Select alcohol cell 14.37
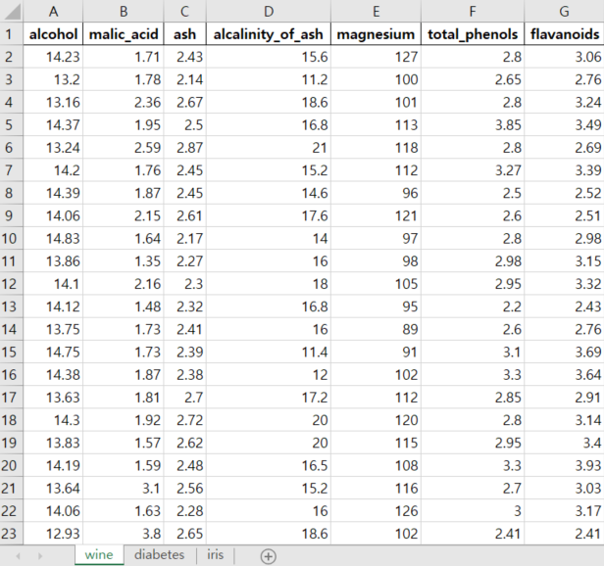Viewport: 604px width, 566px height. tap(53, 125)
